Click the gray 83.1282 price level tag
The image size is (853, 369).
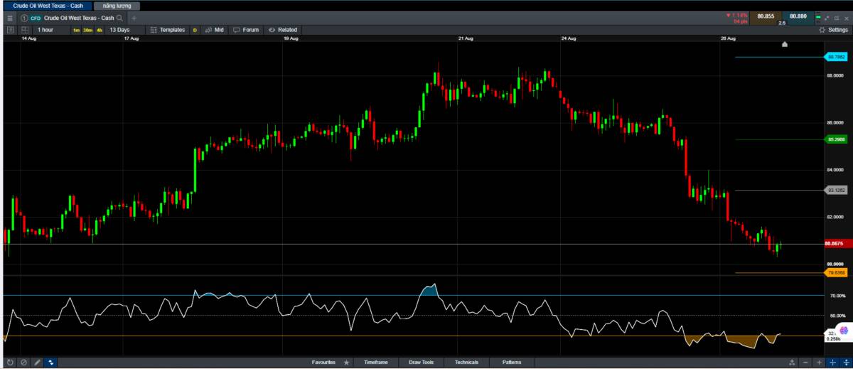[836, 191]
